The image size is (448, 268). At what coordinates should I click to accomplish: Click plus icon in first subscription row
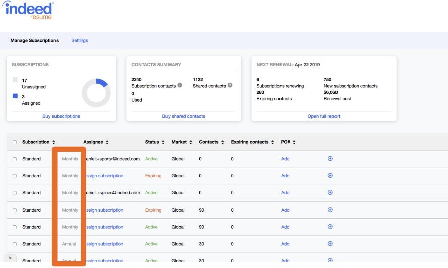(x=330, y=159)
